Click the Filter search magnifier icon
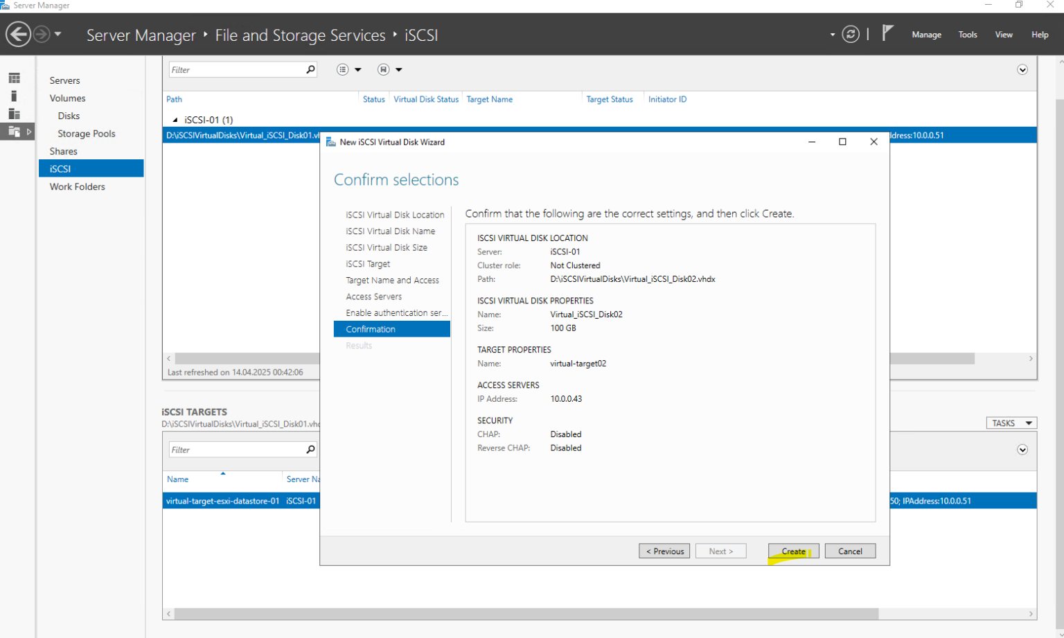Viewport: 1064px width, 638px height. click(x=311, y=69)
